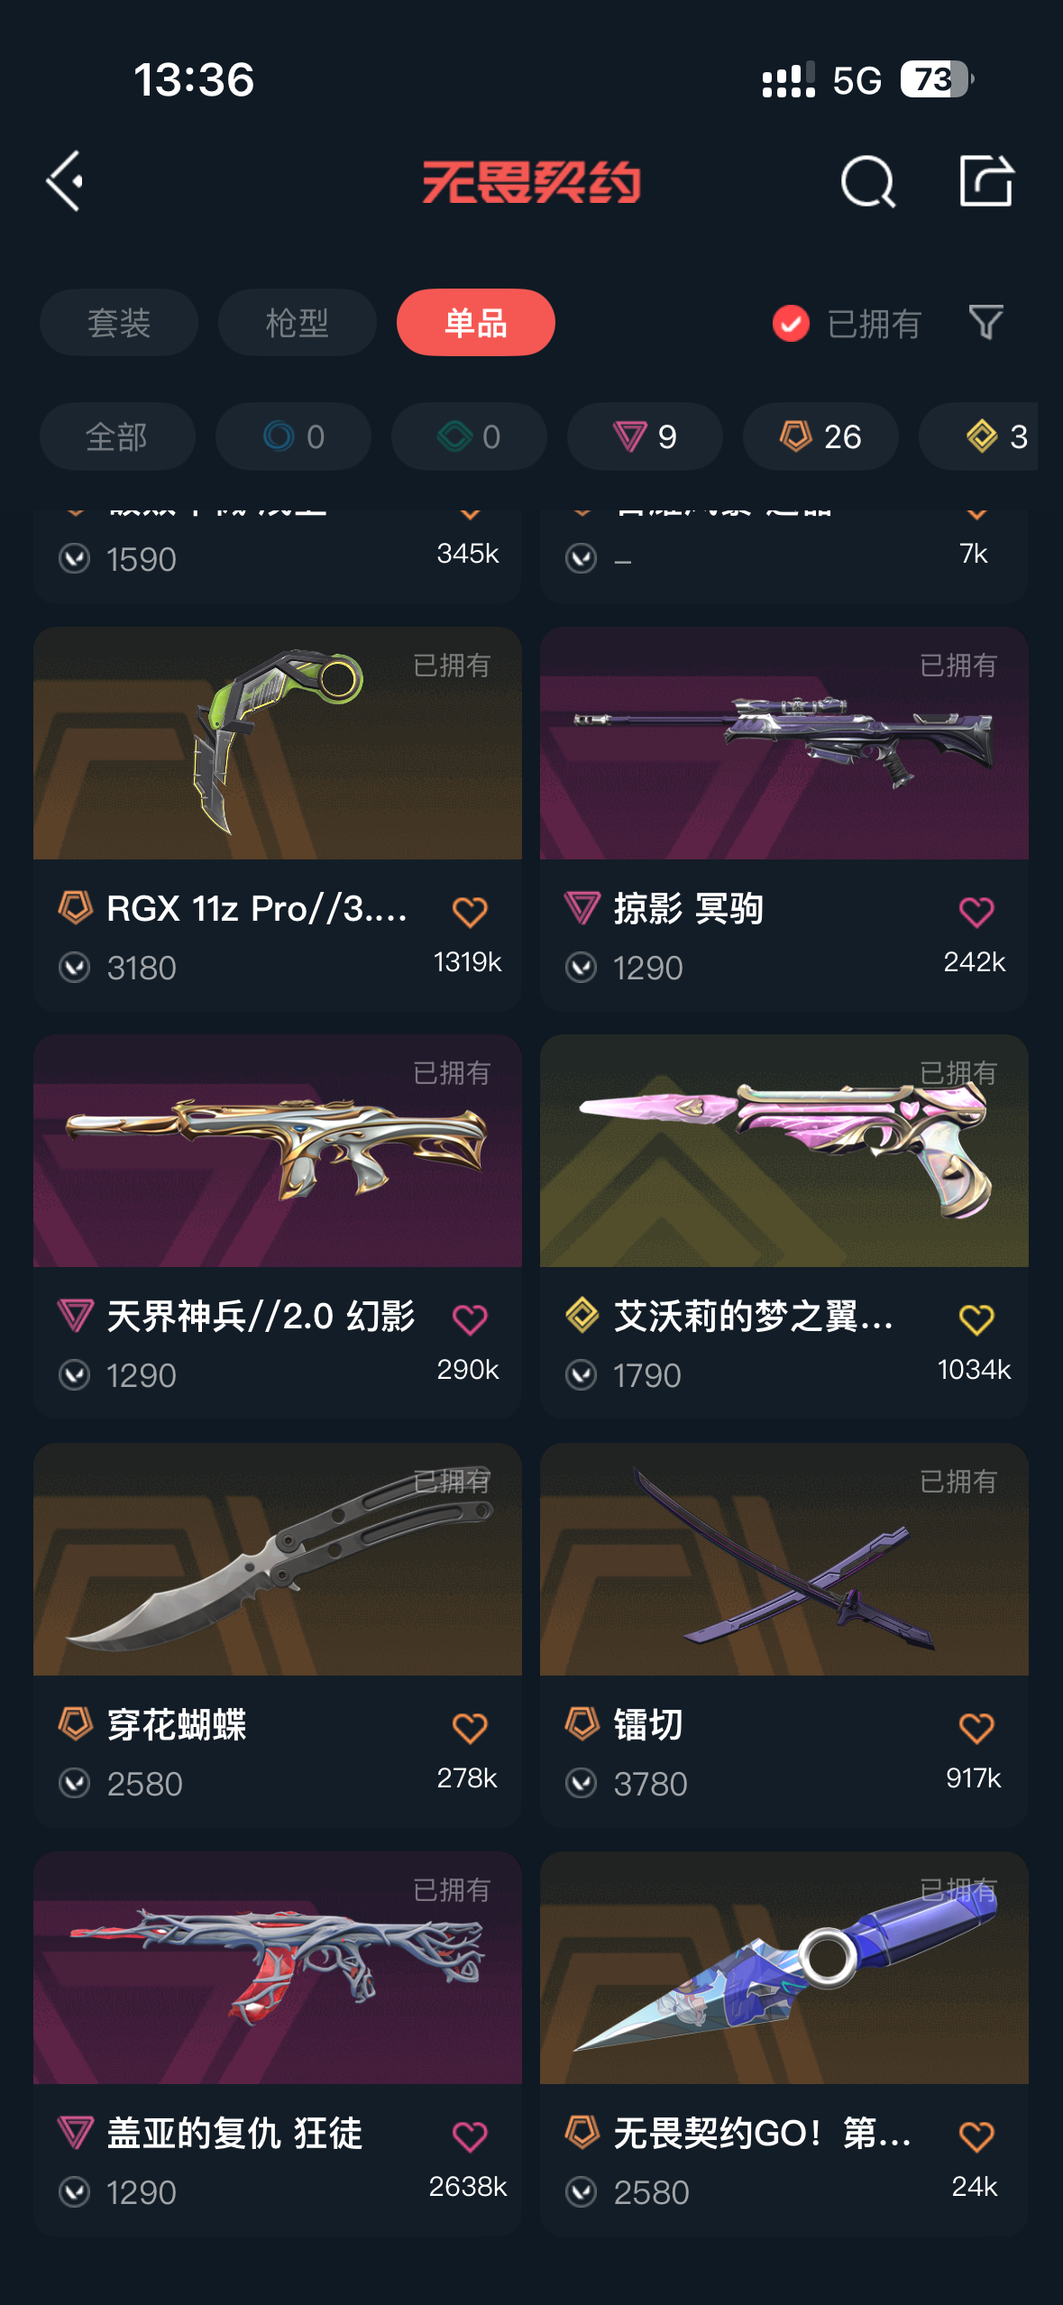This screenshot has width=1063, height=2305.
Task: Filter by pink tier showing 9
Action: pyautogui.click(x=645, y=436)
